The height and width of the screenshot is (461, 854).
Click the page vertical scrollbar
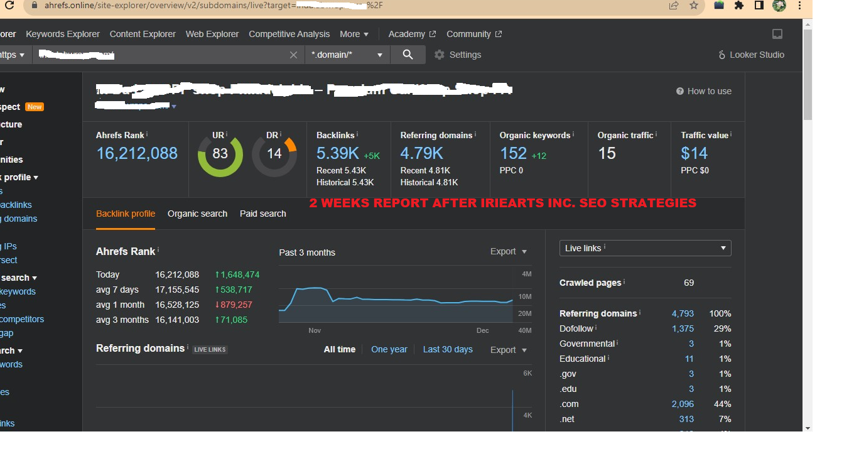[808, 75]
